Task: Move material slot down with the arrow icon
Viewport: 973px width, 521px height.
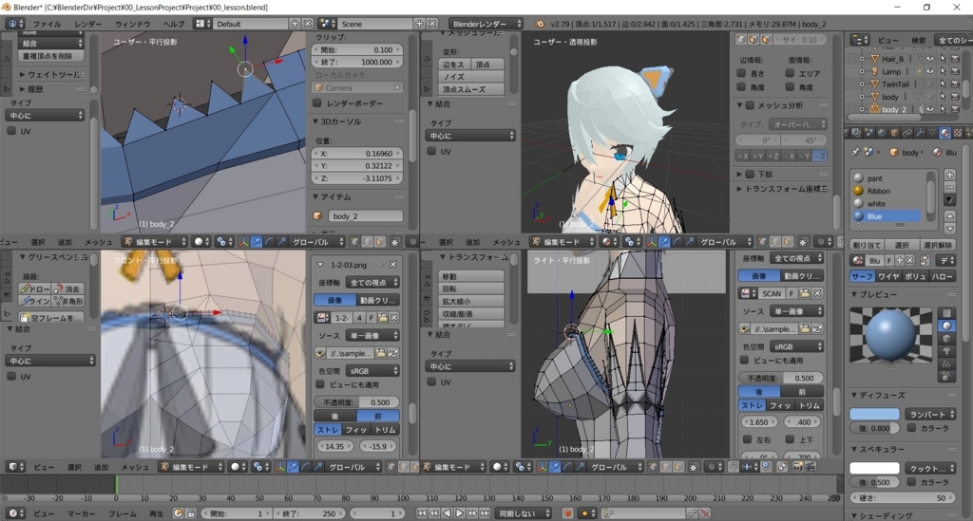Action: [950, 229]
